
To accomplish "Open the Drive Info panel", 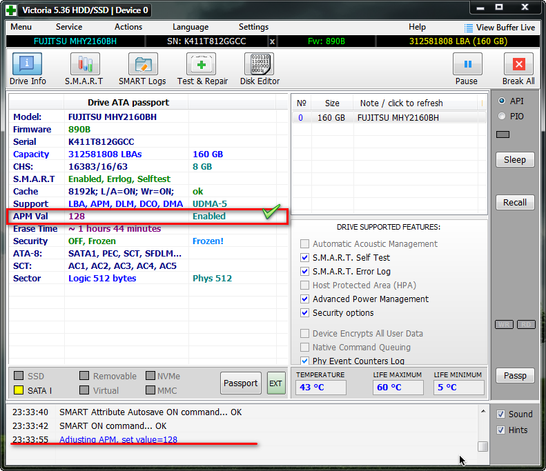I will click(28, 63).
